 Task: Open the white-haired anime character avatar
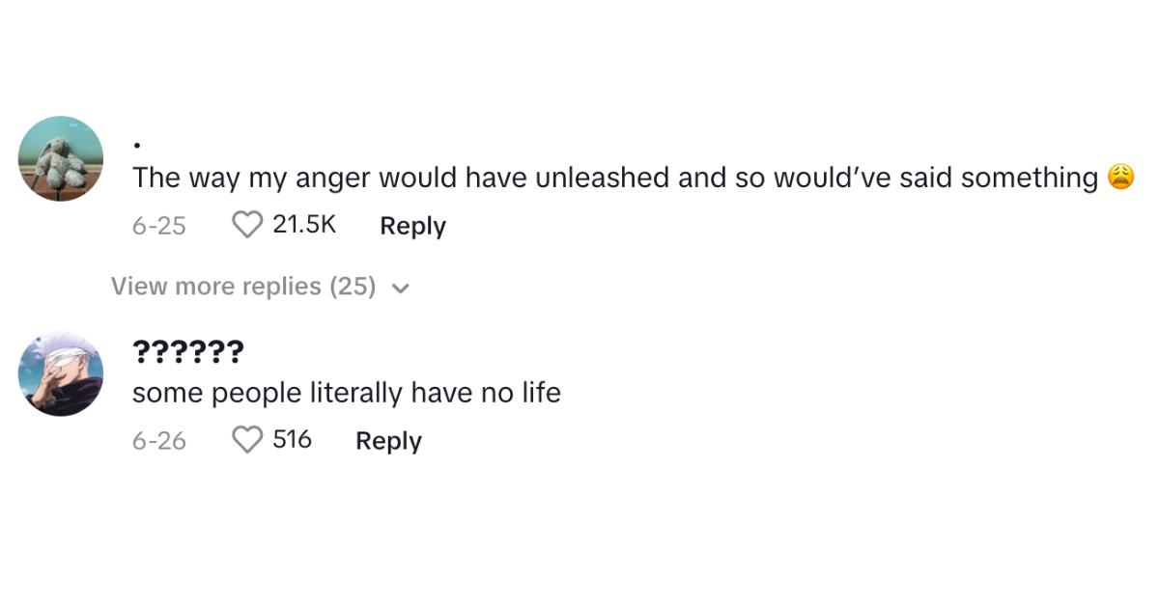tap(61, 373)
